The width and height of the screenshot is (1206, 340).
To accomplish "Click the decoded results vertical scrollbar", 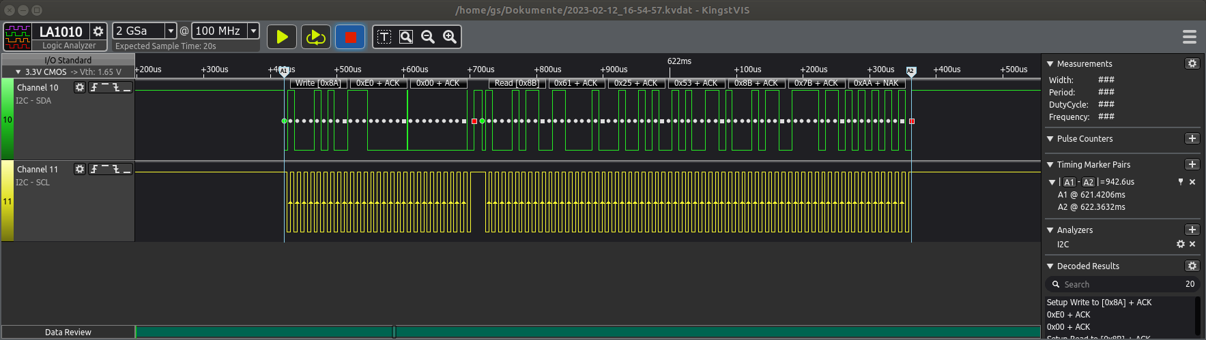I will [x=1198, y=316].
